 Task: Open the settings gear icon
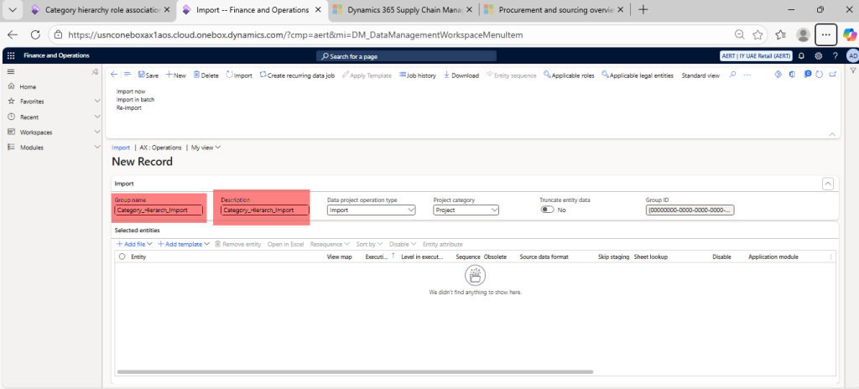coord(819,56)
